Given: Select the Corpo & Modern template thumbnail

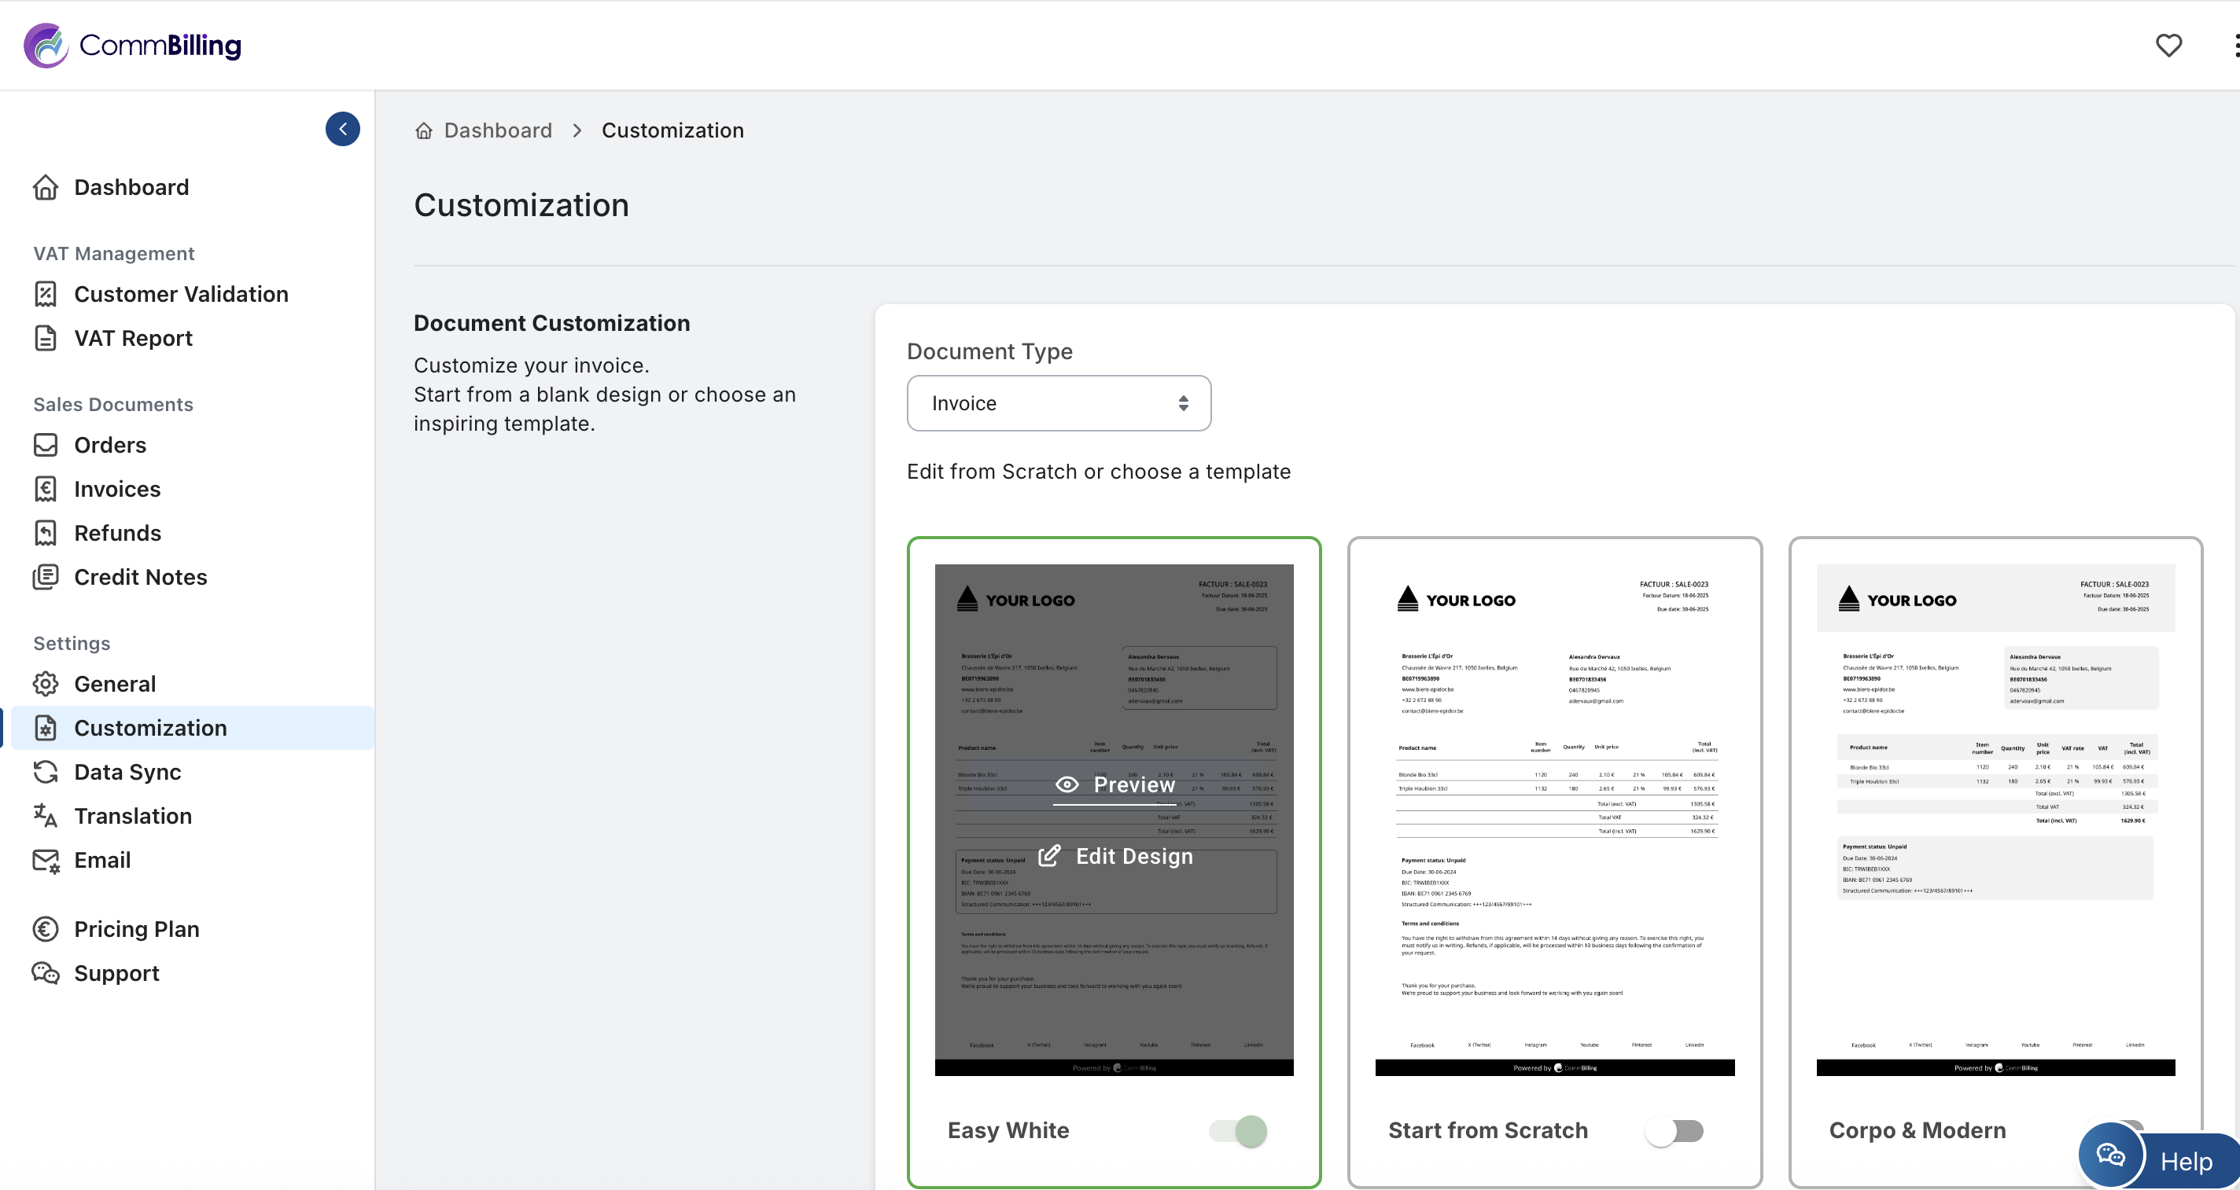Looking at the screenshot, I should point(1995,819).
